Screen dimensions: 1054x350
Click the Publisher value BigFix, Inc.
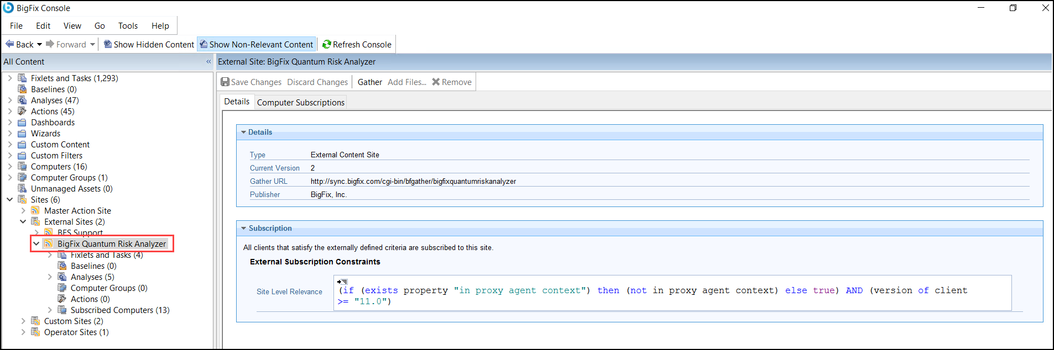click(328, 194)
